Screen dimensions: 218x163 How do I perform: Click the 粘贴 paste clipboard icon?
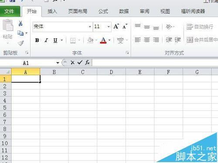(x=8, y=25)
